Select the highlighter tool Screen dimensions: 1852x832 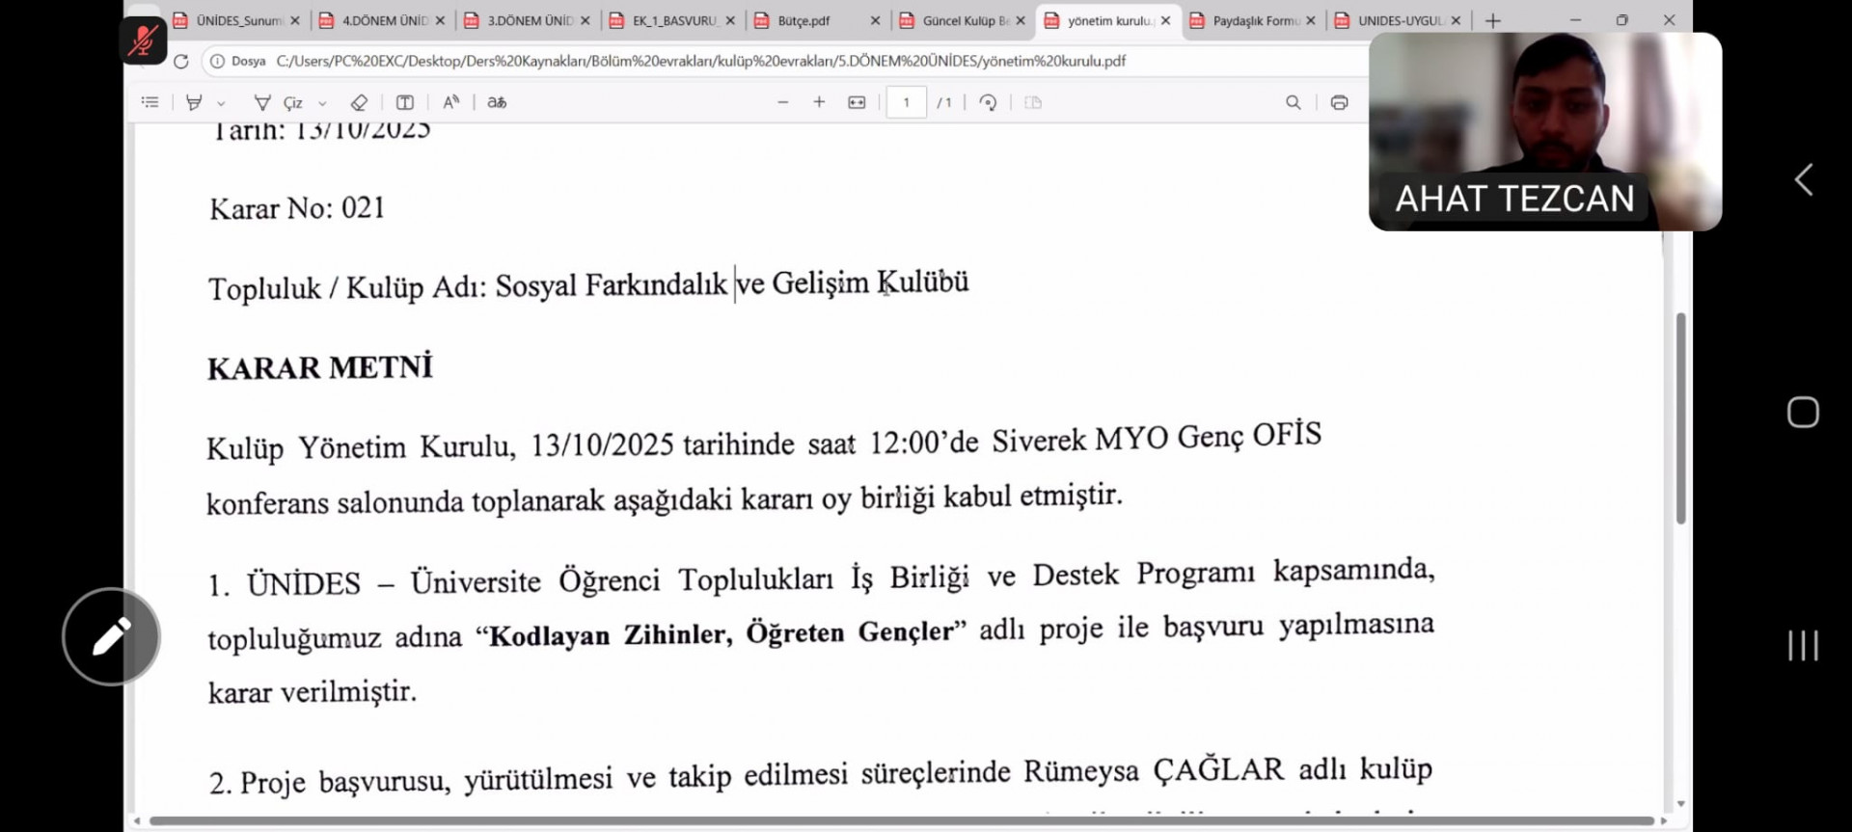(194, 102)
